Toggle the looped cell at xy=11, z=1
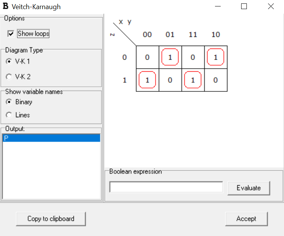The image size is (284, 236). [x=193, y=80]
